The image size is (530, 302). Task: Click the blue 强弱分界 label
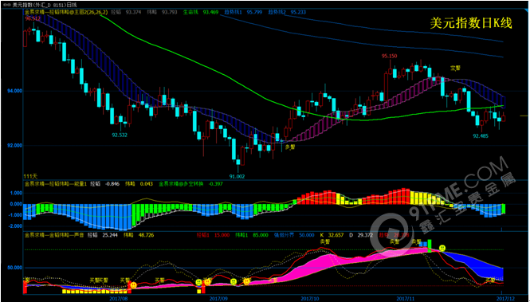click(x=285, y=235)
